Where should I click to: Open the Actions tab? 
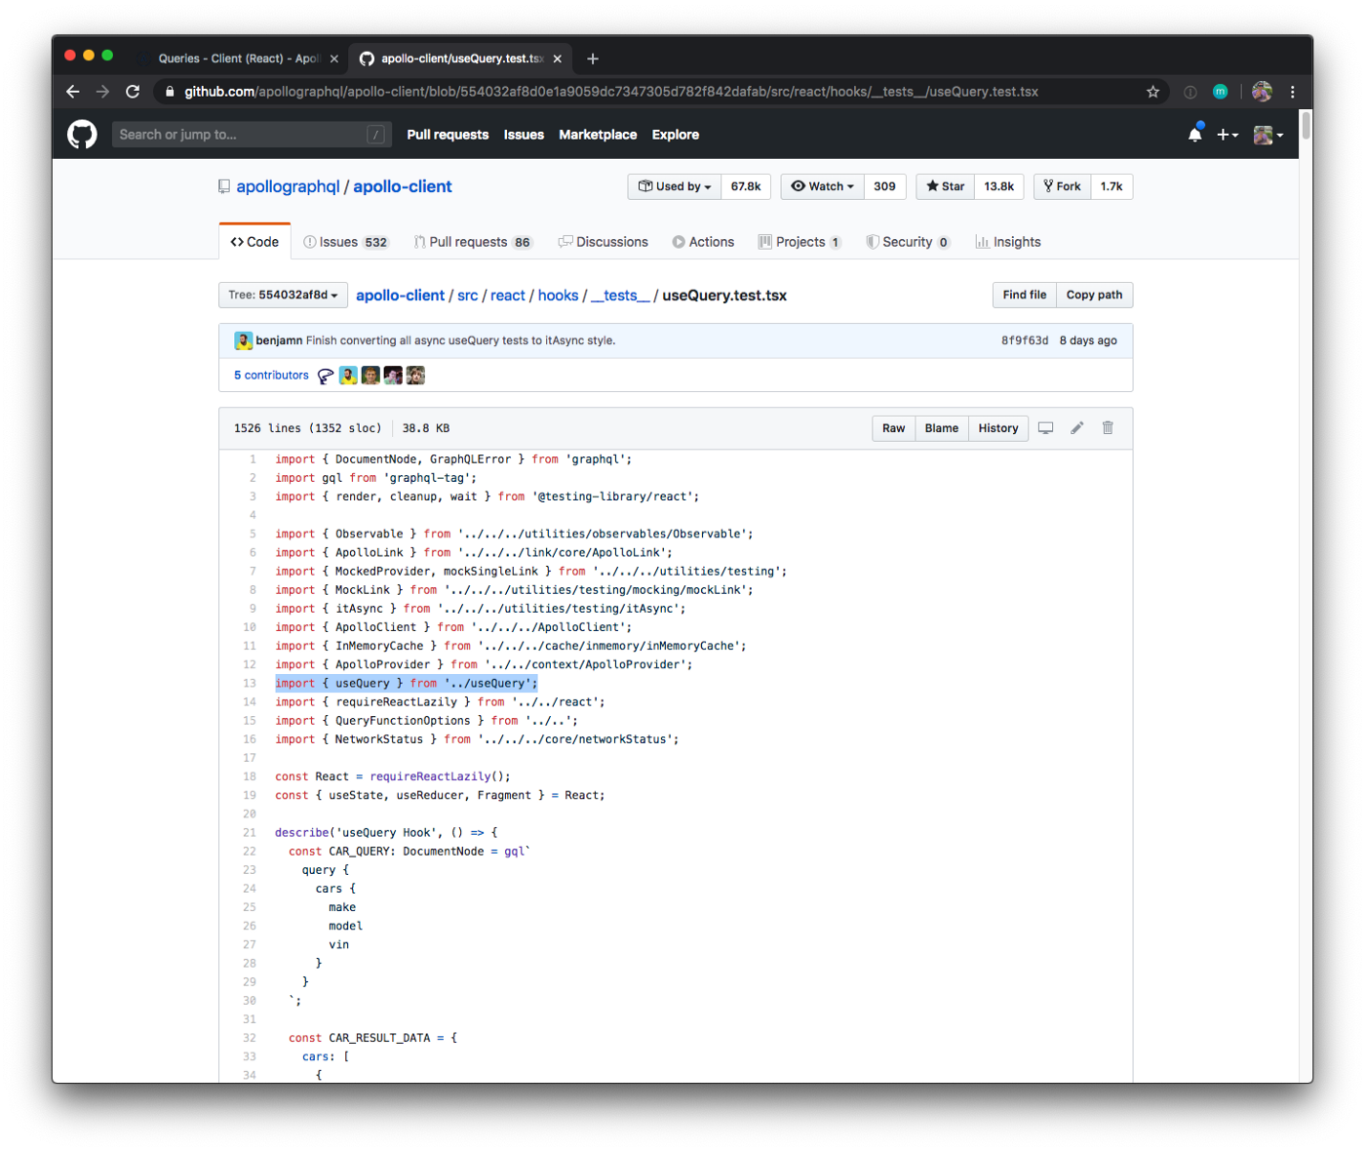pyautogui.click(x=703, y=242)
